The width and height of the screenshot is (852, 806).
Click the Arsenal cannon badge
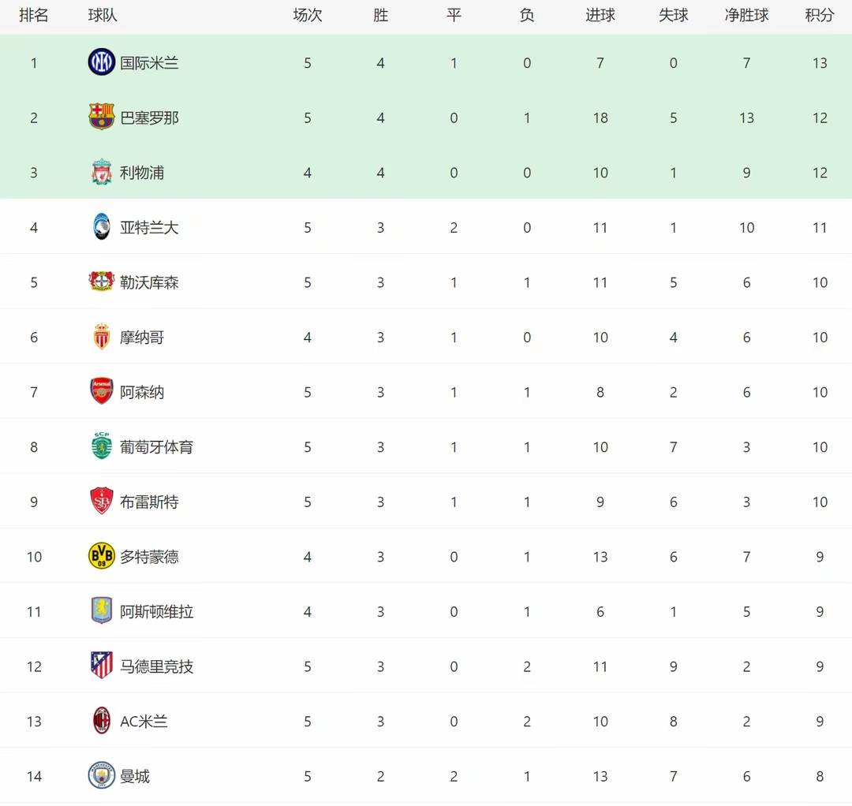pyautogui.click(x=102, y=392)
